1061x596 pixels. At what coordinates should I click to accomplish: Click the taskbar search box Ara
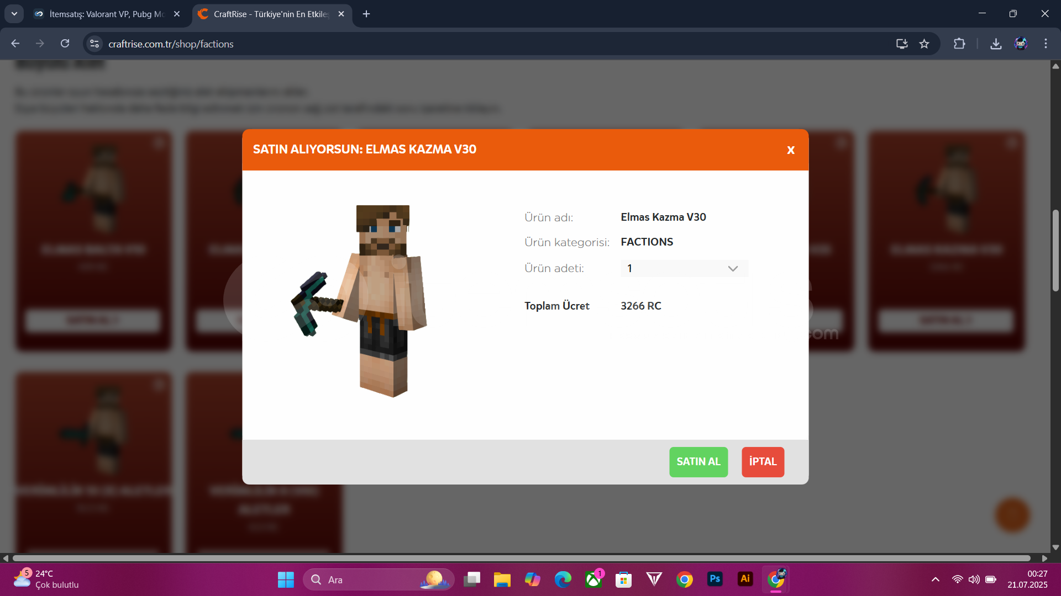tap(379, 579)
